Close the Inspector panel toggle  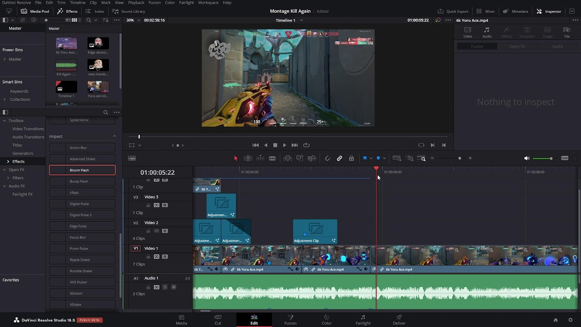(x=549, y=11)
